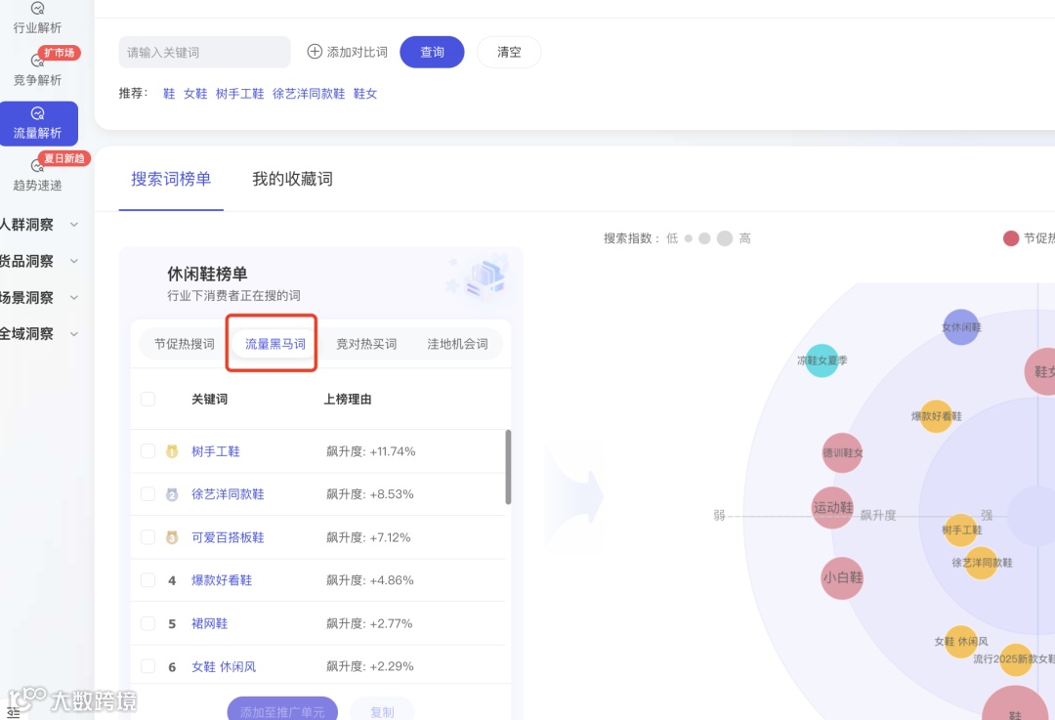Viewport: 1055px width, 720px height.
Task: Click the 女鞋 休闲风 bubble in chart
Action: pyautogui.click(x=961, y=641)
